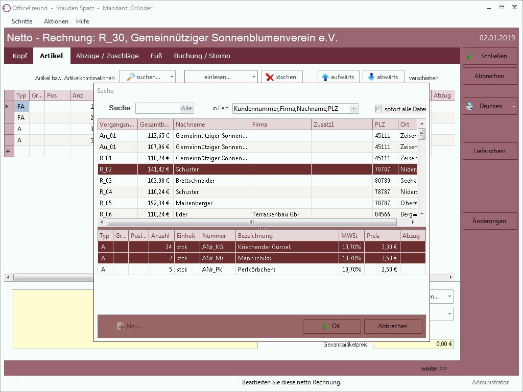Click the red X löschen icon
Screen dimensions: 523x392
tap(270, 78)
